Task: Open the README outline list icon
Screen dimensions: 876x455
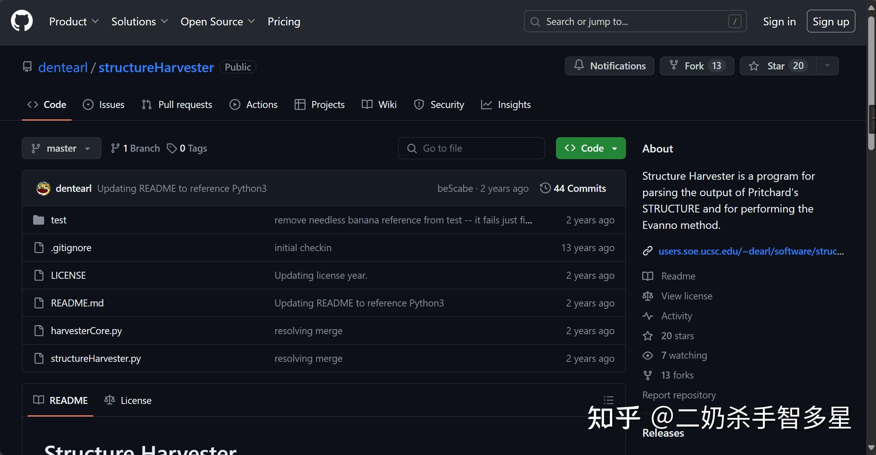Action: click(x=608, y=400)
